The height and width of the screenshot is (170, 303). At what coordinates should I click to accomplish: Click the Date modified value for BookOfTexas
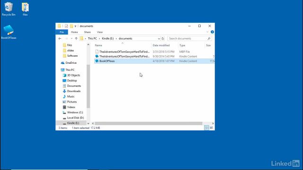[163, 61]
